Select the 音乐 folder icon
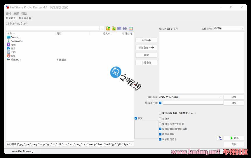 click(9, 56)
